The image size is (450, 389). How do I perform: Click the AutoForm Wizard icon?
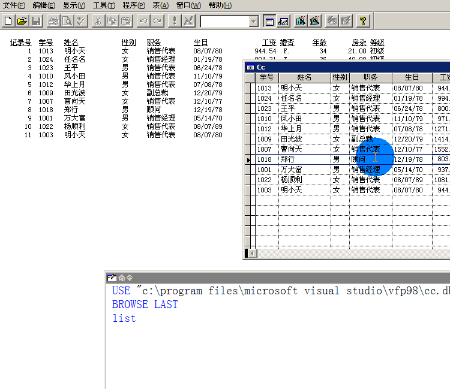coord(332,21)
